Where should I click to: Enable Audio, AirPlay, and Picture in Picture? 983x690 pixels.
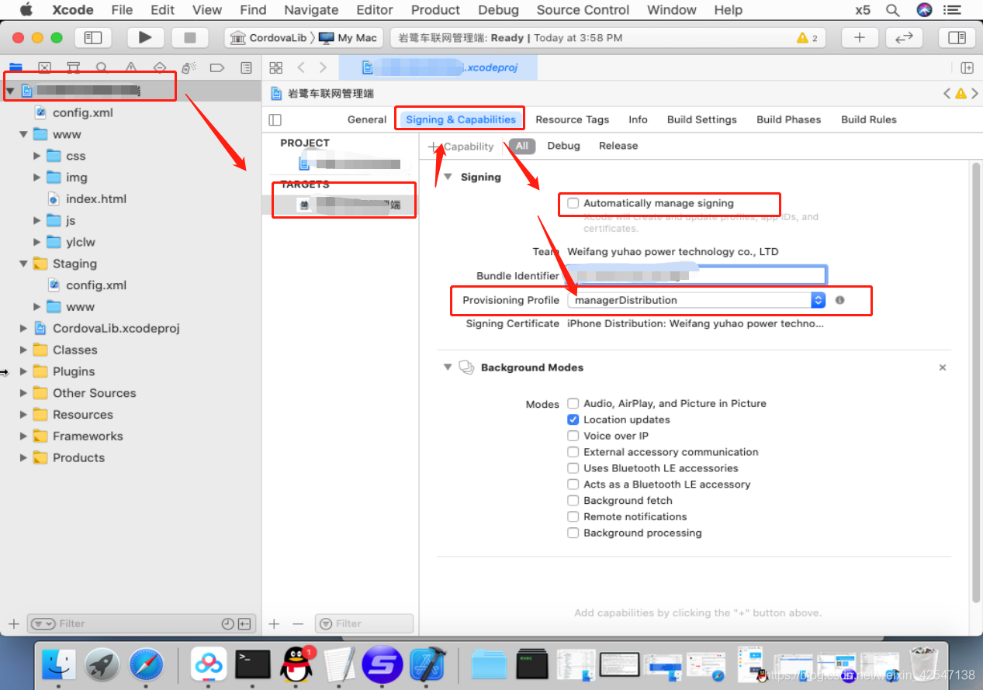point(573,403)
